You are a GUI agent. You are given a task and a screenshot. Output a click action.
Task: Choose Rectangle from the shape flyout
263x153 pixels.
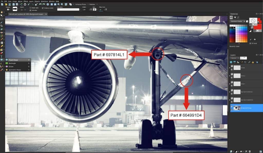[x=12, y=63]
